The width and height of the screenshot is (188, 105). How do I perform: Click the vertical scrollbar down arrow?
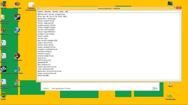tap(180, 78)
